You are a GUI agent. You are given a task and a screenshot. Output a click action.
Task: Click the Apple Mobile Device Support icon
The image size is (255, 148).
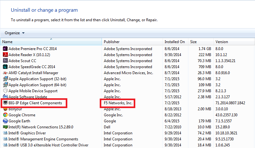(x=5, y=91)
